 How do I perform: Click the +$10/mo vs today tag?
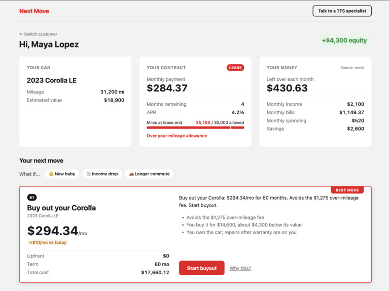(x=48, y=242)
